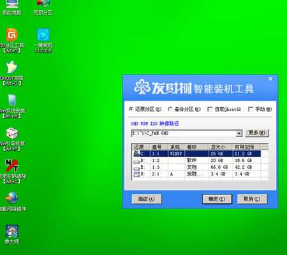
Task: Click the 更多 button
Action: pos(257,133)
